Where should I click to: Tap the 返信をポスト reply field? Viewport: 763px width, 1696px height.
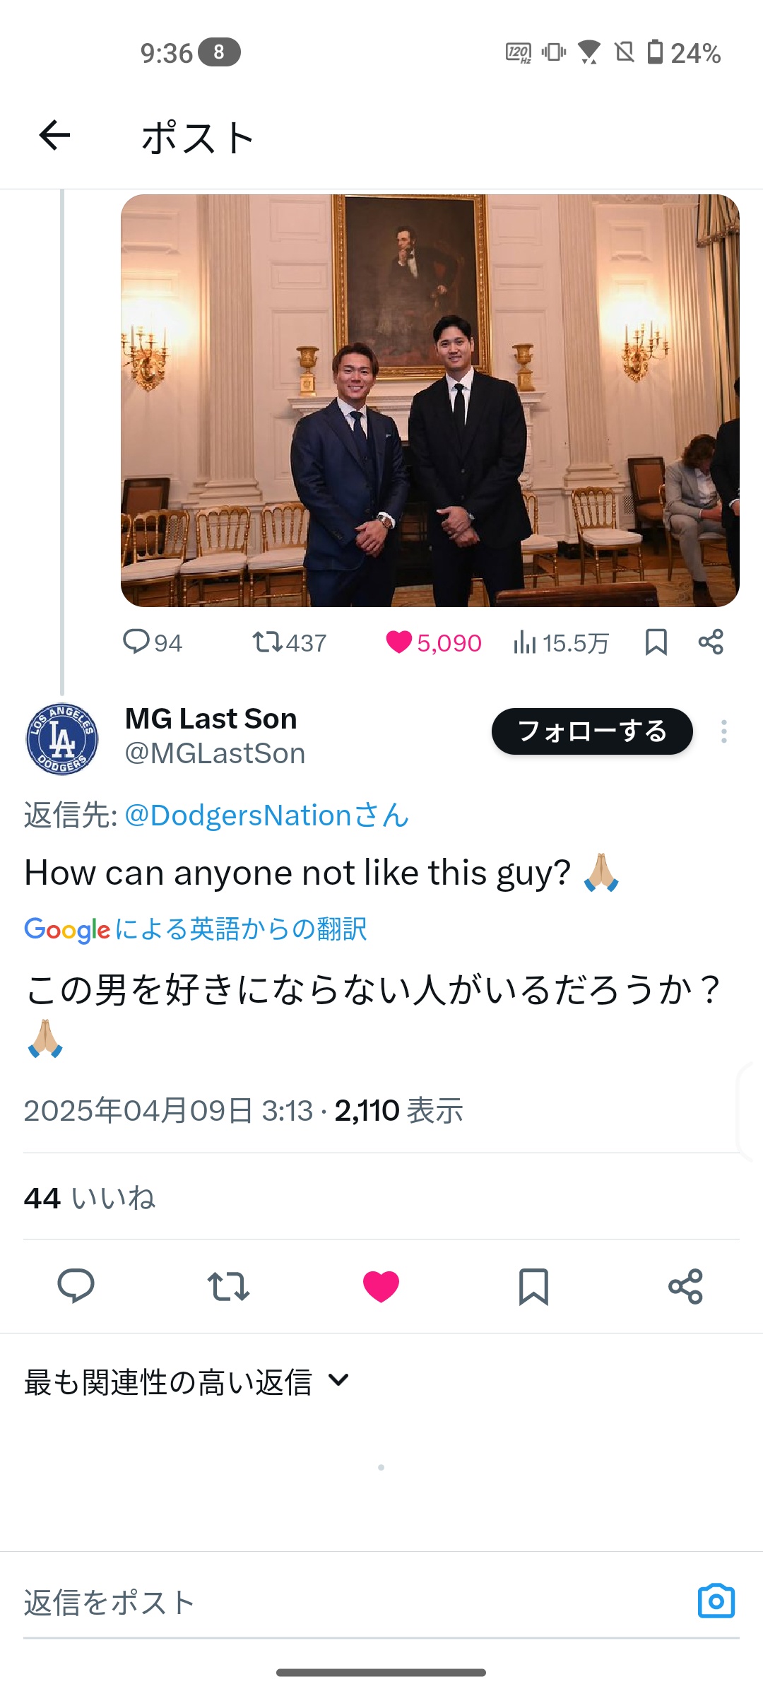click(x=339, y=1603)
